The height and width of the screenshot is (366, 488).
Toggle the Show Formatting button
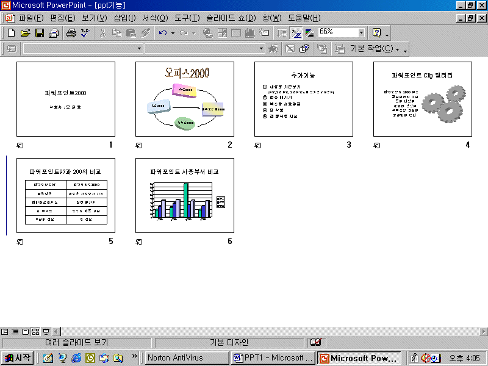296,33
